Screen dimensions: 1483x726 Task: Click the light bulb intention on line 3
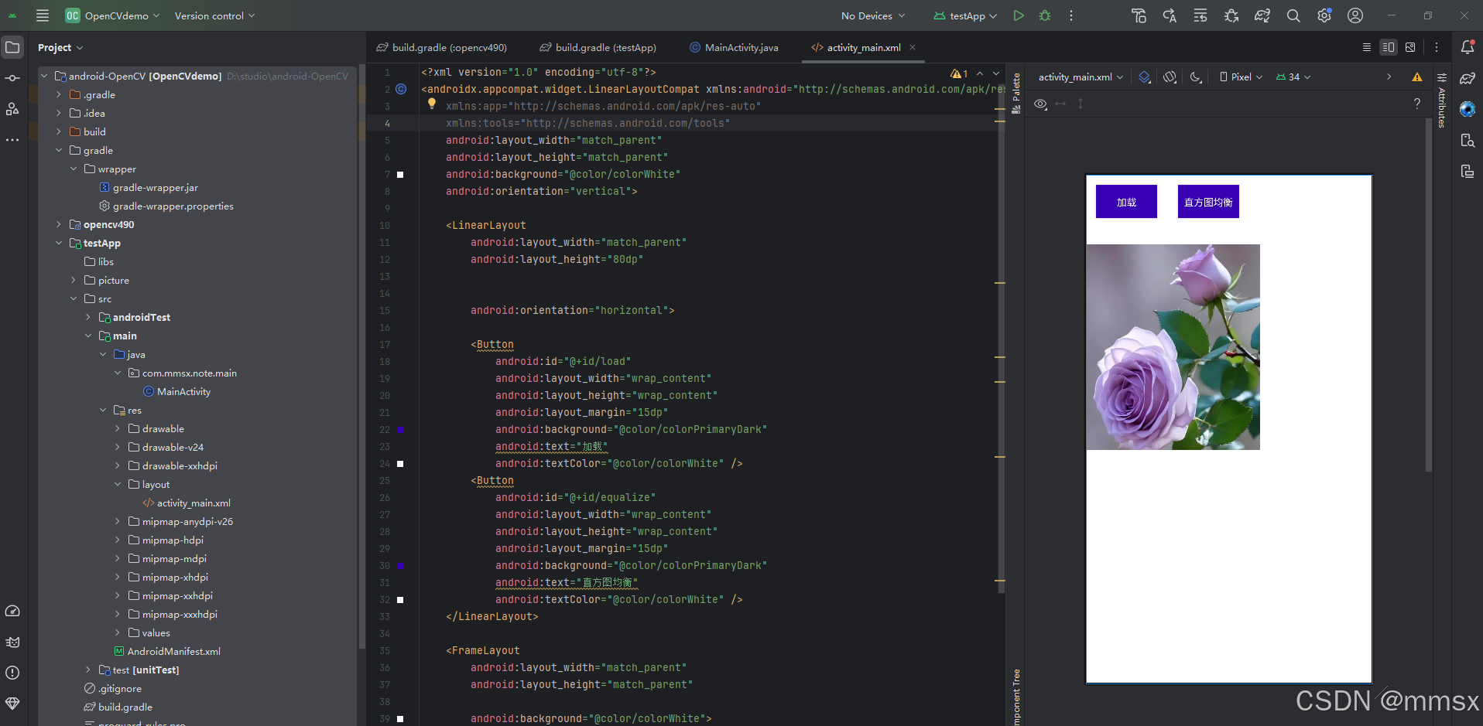[432, 104]
